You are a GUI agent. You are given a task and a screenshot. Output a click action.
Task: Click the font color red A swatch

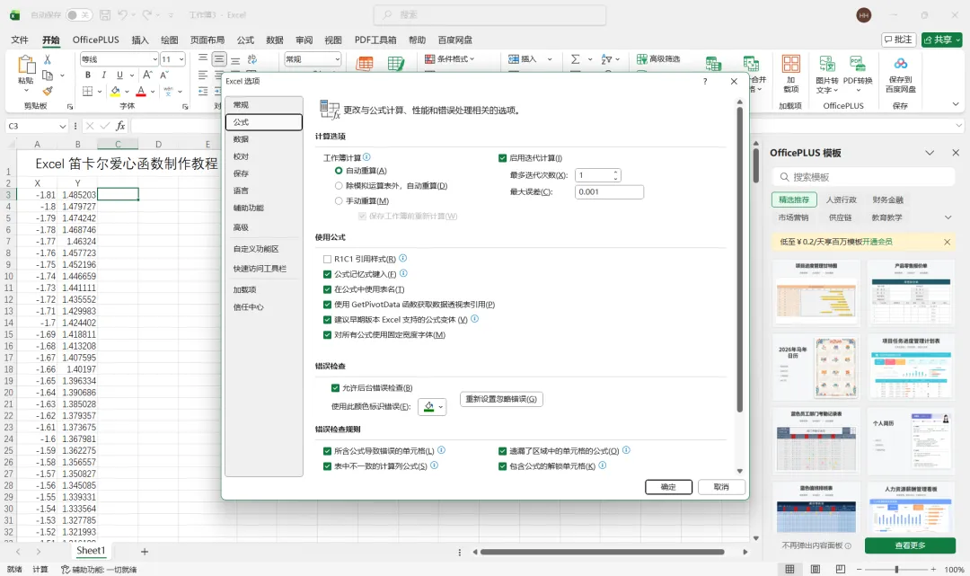(x=141, y=91)
